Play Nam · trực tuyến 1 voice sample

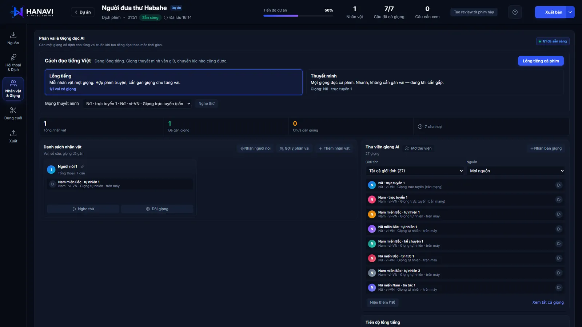(x=559, y=199)
